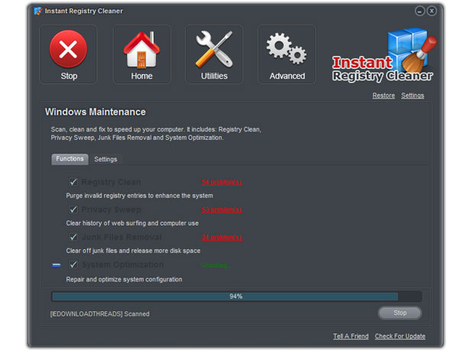The height and width of the screenshot is (351, 468).
Task: Click 'Clear history of web surfing' description
Action: point(132,223)
